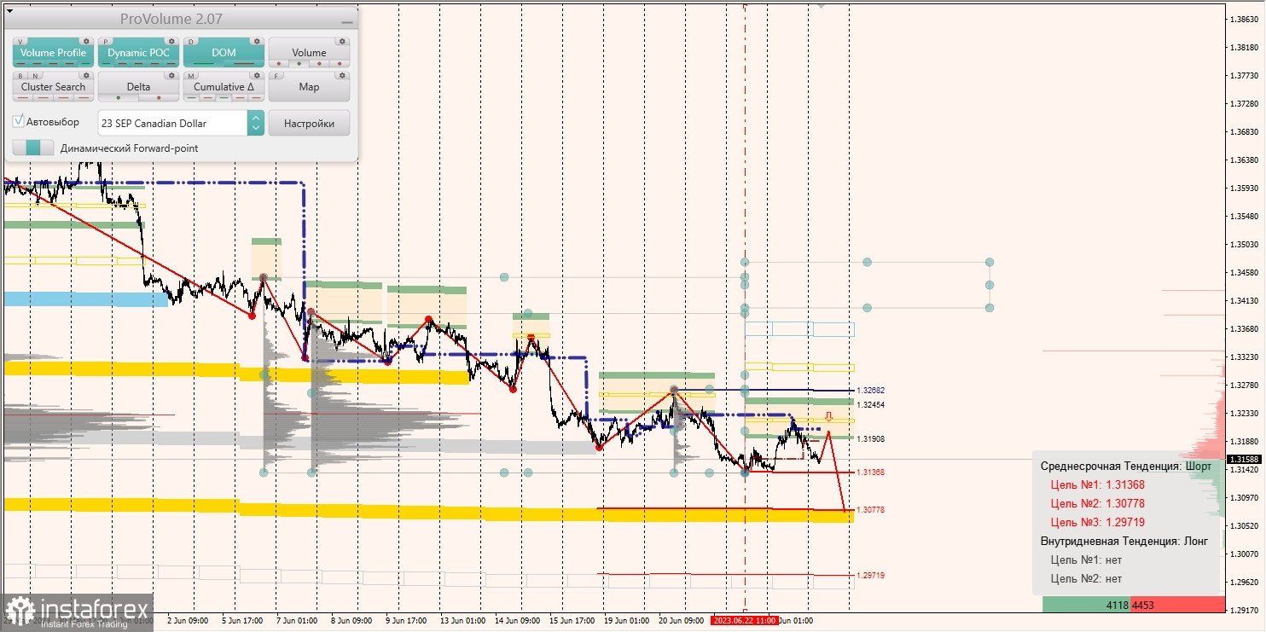Screen dimensions: 1266x632
Task: Toggle the Cumulative Δ indicator
Action: pyautogui.click(x=224, y=87)
